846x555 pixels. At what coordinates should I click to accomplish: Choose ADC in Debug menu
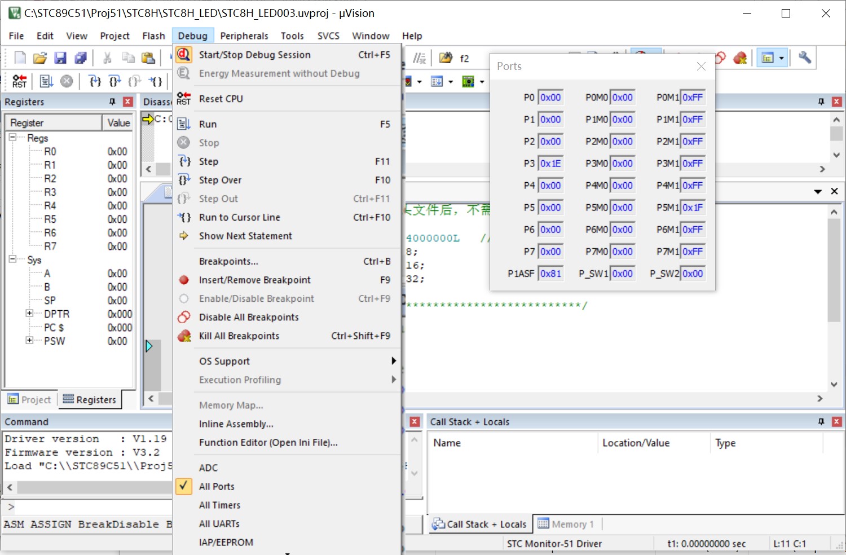point(287,468)
